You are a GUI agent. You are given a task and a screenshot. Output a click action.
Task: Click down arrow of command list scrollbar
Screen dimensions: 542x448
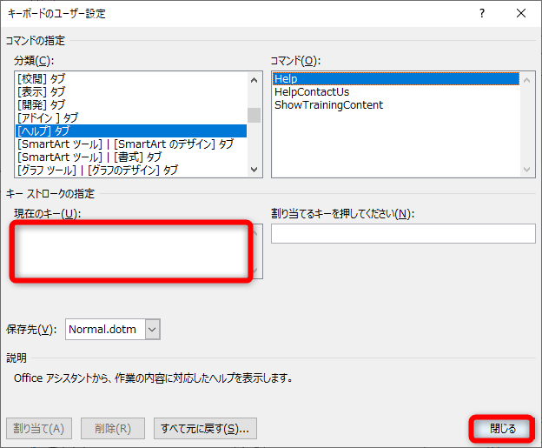tap(526, 170)
